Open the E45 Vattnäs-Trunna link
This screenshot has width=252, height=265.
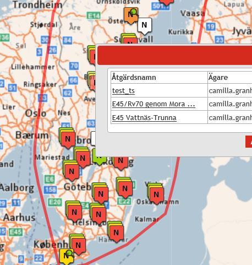tap(144, 118)
